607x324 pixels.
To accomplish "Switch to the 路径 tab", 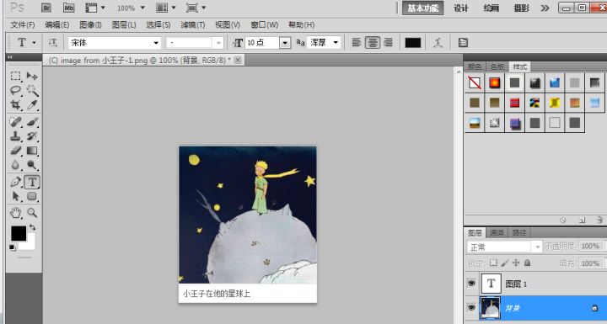I will (x=518, y=233).
